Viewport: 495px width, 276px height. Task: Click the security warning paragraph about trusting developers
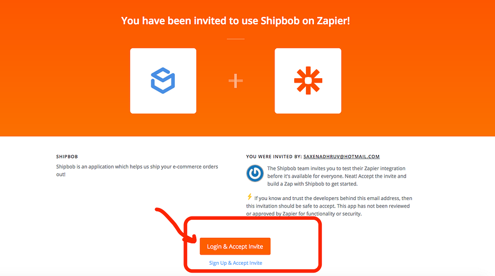click(332, 206)
